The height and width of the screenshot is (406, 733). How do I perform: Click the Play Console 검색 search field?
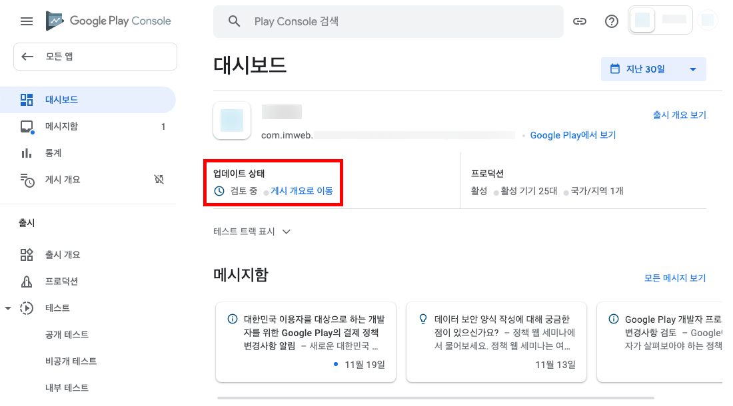click(393, 21)
